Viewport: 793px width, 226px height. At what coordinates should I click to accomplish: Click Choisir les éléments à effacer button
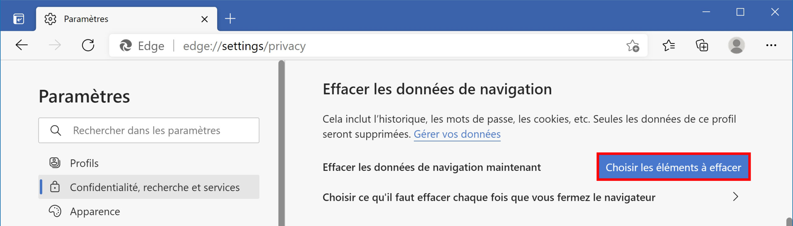[x=673, y=167]
